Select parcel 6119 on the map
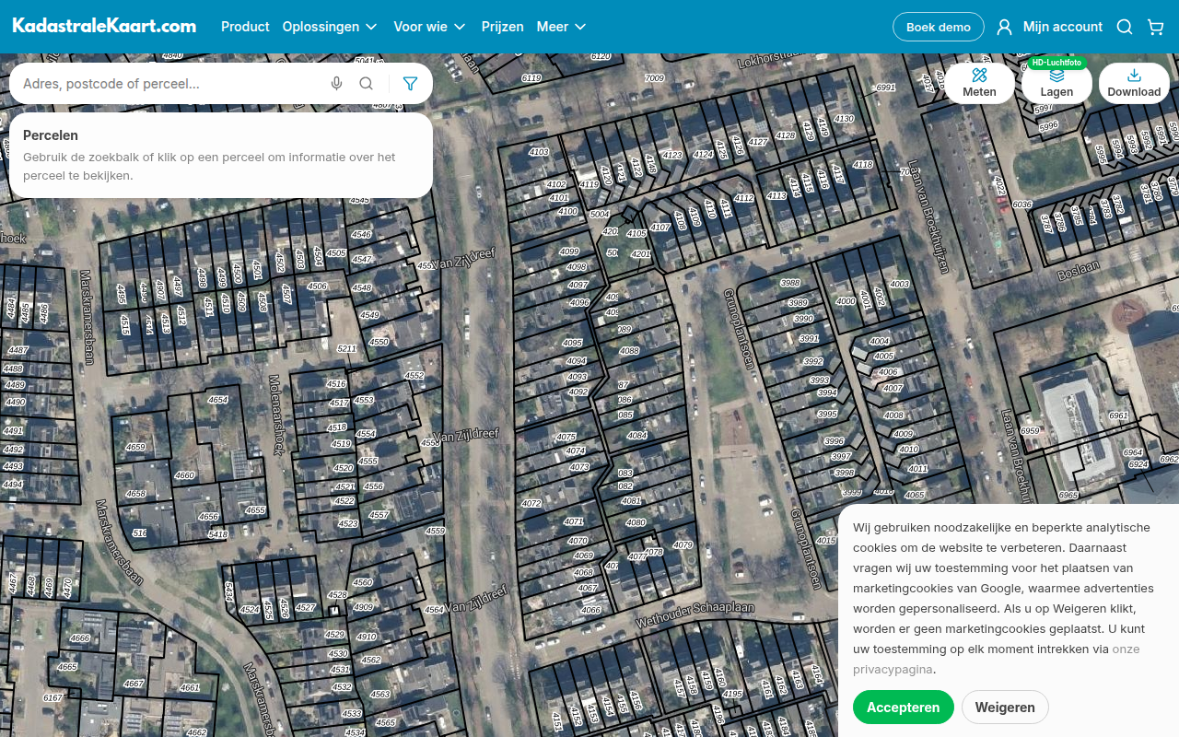The height and width of the screenshot is (737, 1179). click(531, 78)
